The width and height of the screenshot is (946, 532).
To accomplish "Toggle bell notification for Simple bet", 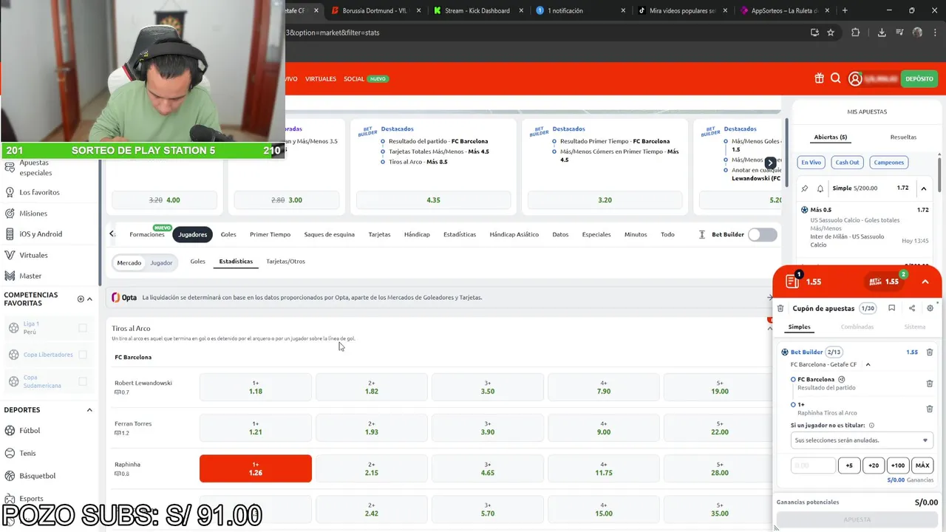I will click(x=820, y=188).
